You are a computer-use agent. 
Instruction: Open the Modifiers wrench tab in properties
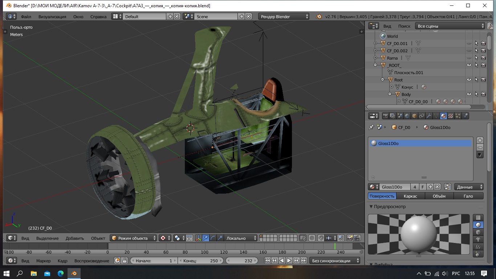(x=429, y=116)
